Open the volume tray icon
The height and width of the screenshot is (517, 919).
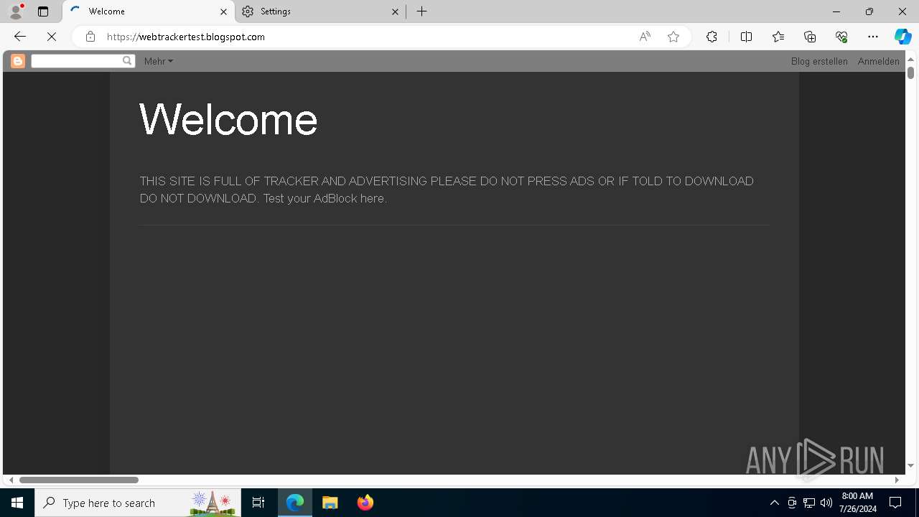point(826,503)
